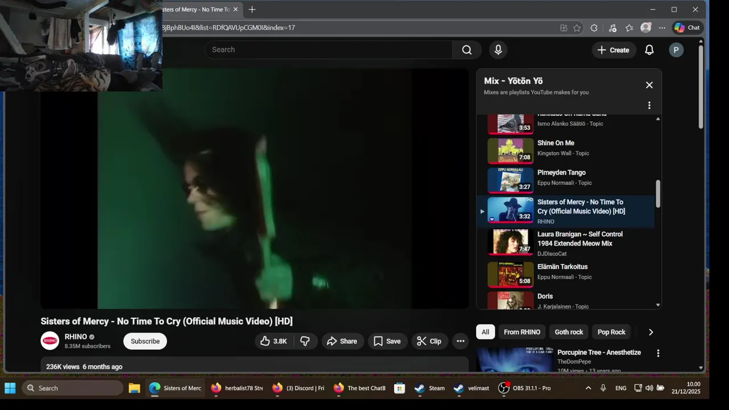The height and width of the screenshot is (410, 729).
Task: Save the video to a playlist
Action: [387, 341]
